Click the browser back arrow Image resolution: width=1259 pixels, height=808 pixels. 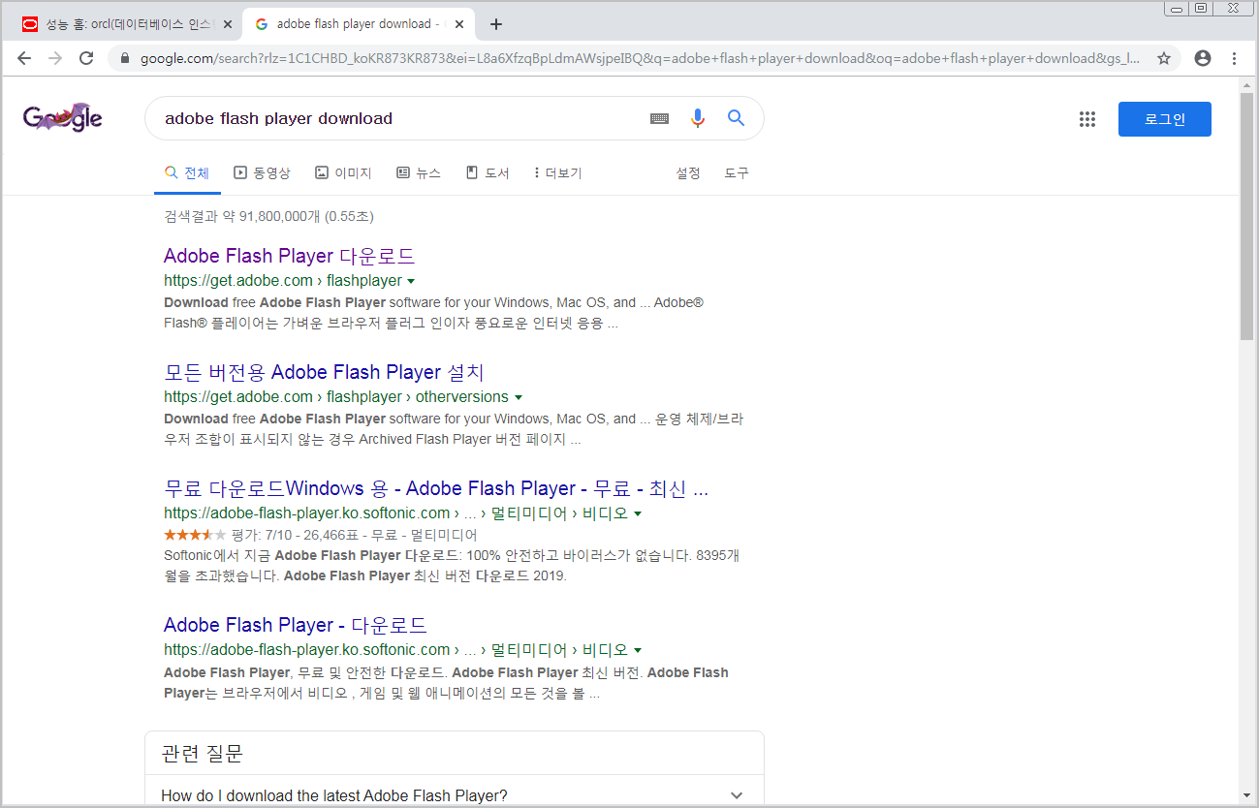(24, 58)
